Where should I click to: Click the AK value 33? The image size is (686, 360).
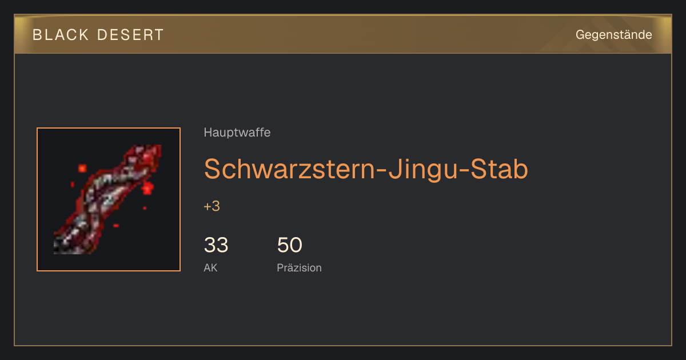click(216, 245)
